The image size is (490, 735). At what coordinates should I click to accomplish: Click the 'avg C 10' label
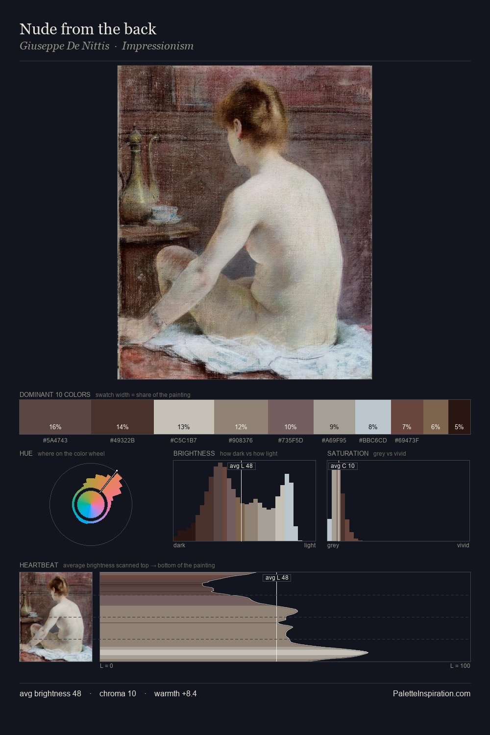tap(343, 466)
